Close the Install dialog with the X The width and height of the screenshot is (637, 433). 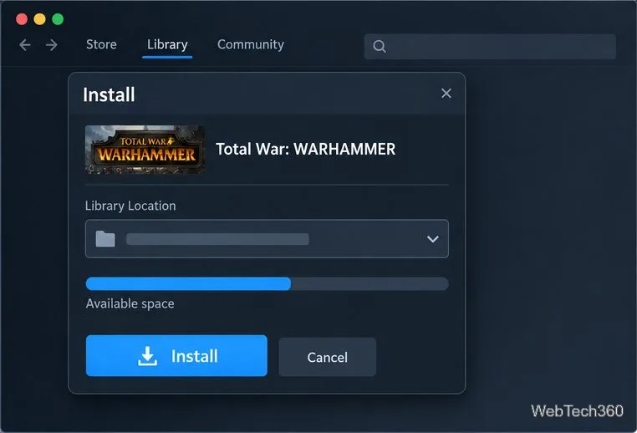pos(446,94)
